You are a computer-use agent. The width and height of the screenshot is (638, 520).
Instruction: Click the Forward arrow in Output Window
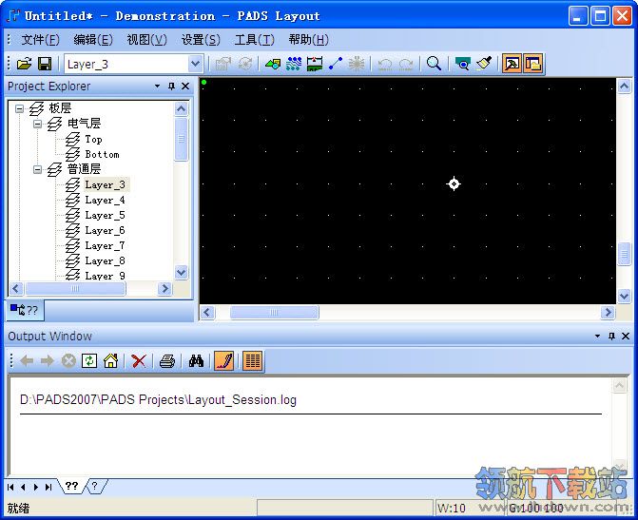[x=48, y=360]
